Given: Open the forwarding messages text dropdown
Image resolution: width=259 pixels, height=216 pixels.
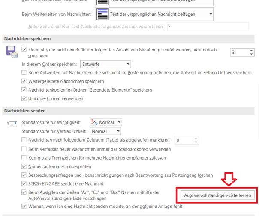Looking at the screenshot, I should (210, 14).
